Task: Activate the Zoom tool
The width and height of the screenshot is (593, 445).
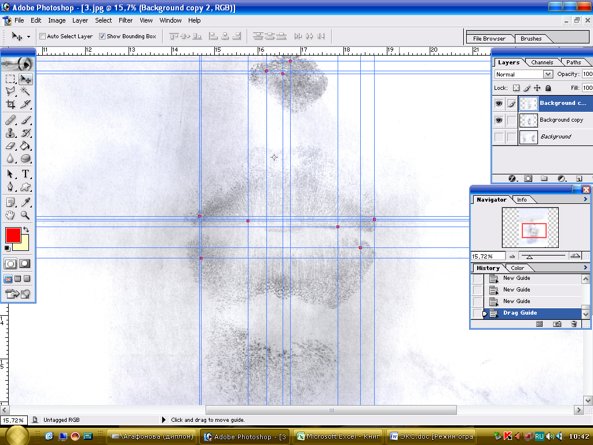Action: pyautogui.click(x=25, y=216)
